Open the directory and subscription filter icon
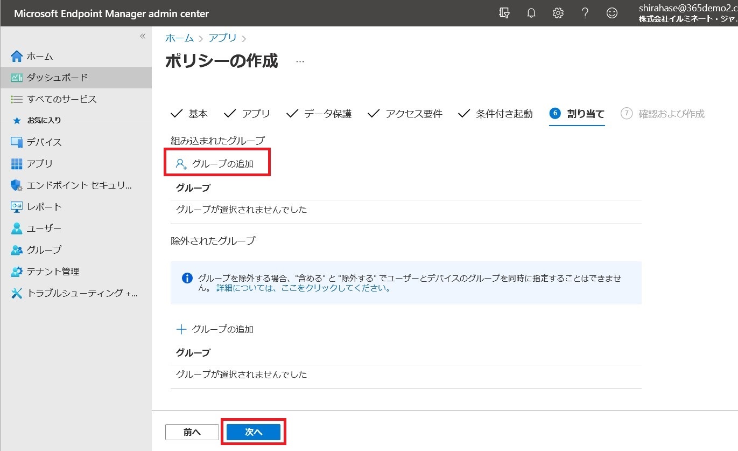This screenshot has height=451, width=738. point(504,13)
